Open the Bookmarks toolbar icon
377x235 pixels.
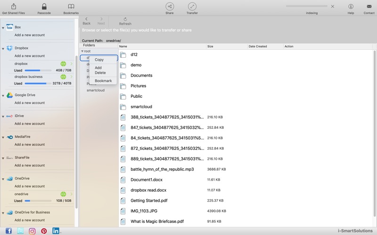(71, 7)
